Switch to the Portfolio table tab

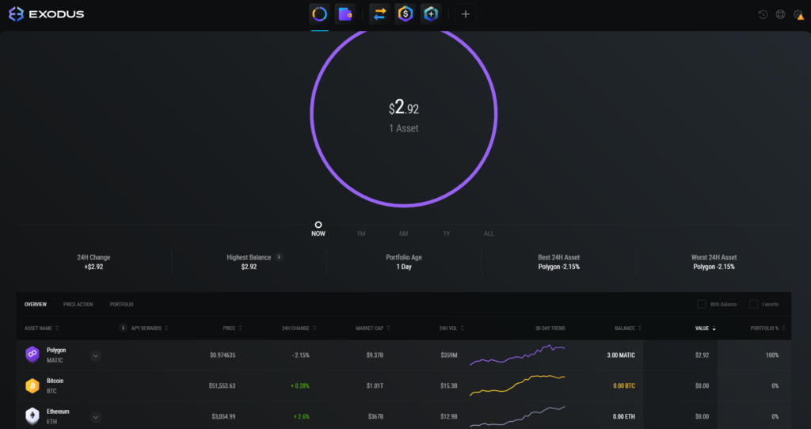pyautogui.click(x=121, y=305)
